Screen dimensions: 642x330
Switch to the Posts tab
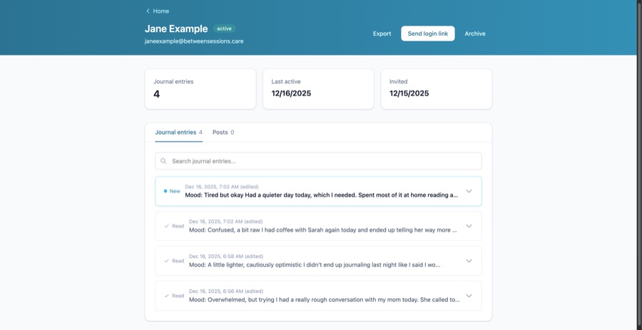point(223,133)
